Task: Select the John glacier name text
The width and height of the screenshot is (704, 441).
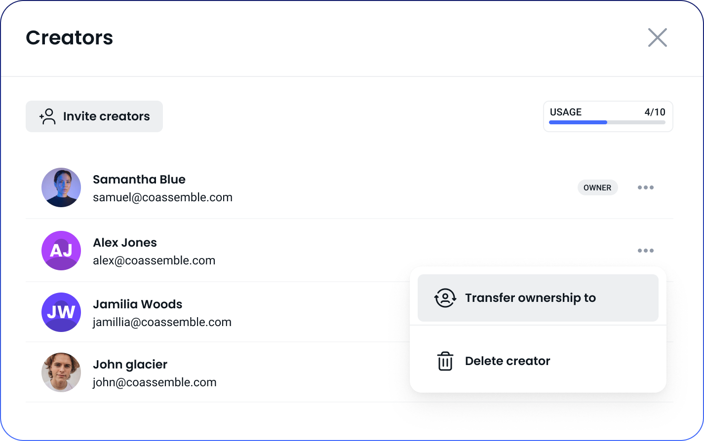Action: tap(130, 365)
